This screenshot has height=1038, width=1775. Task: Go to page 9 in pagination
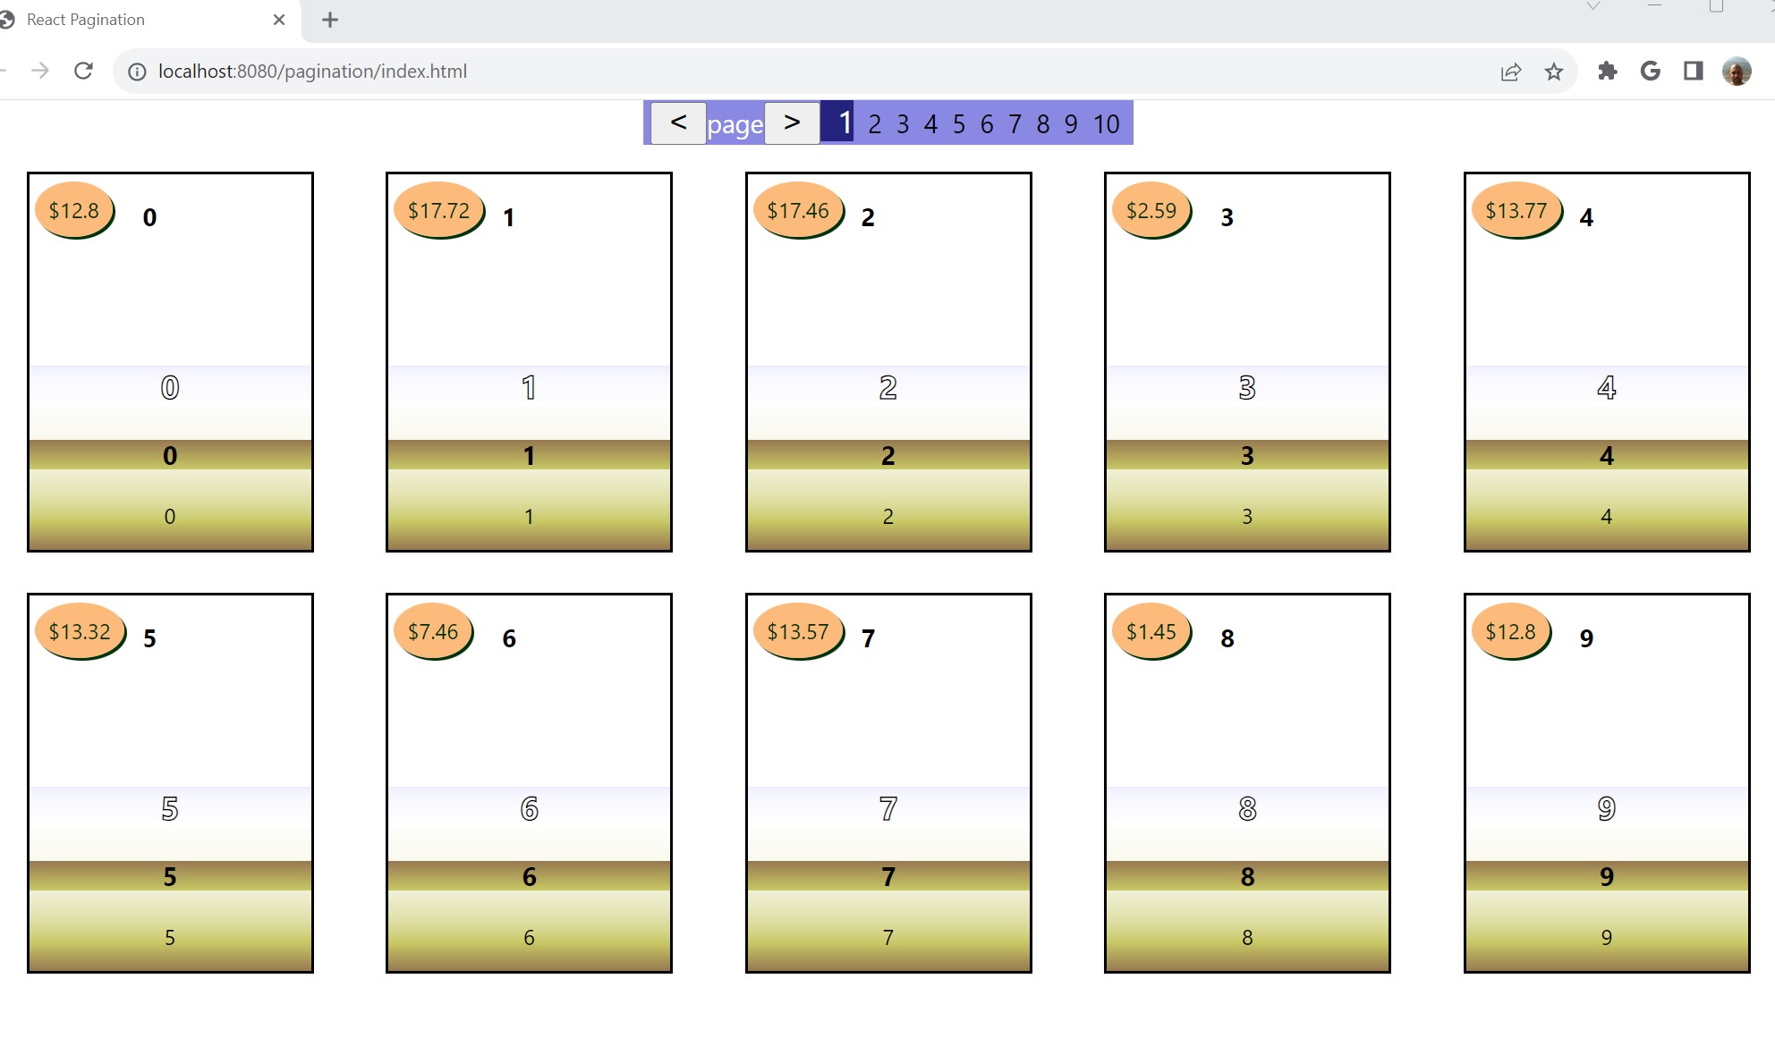click(x=1071, y=123)
